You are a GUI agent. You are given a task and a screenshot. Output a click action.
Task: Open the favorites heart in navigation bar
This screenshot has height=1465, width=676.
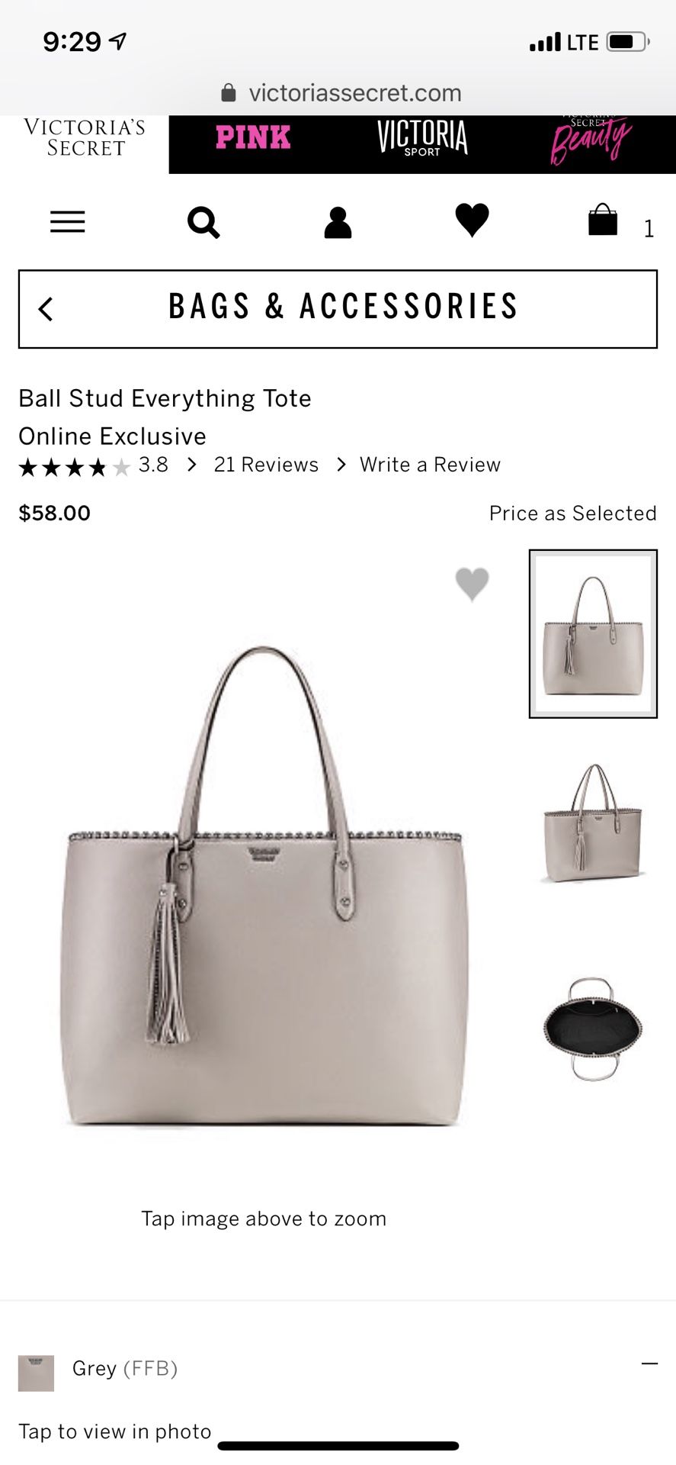(x=472, y=221)
